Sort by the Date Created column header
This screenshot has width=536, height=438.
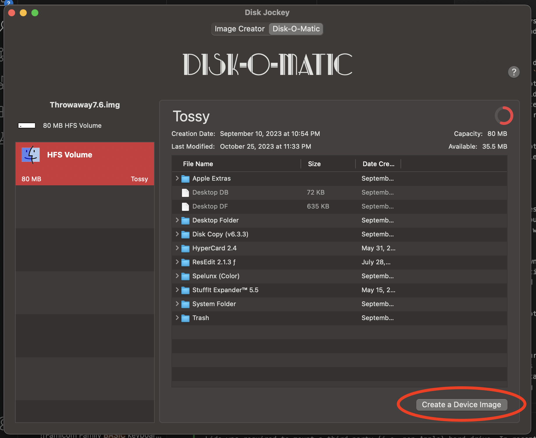pyautogui.click(x=378, y=164)
